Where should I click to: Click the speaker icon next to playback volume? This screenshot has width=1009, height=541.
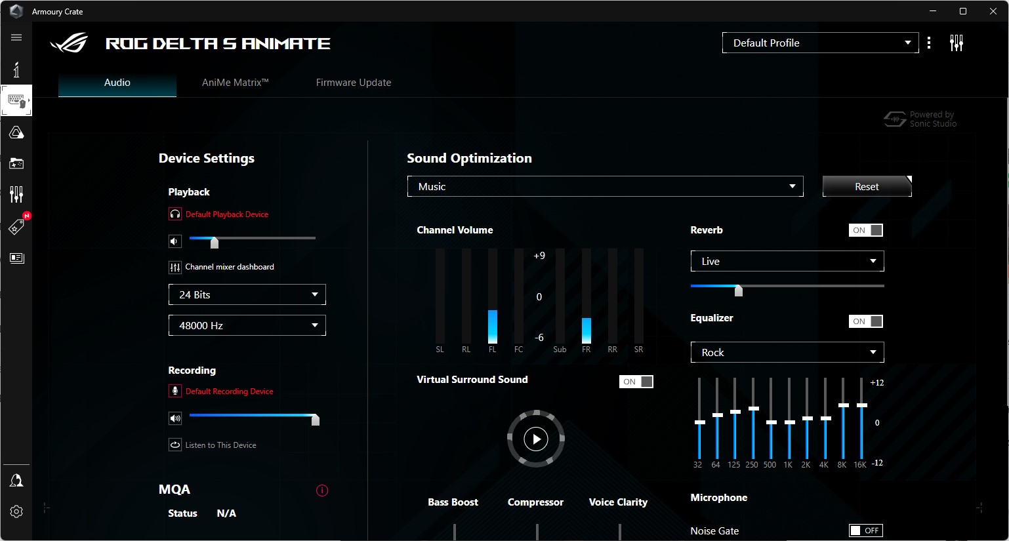pos(175,241)
